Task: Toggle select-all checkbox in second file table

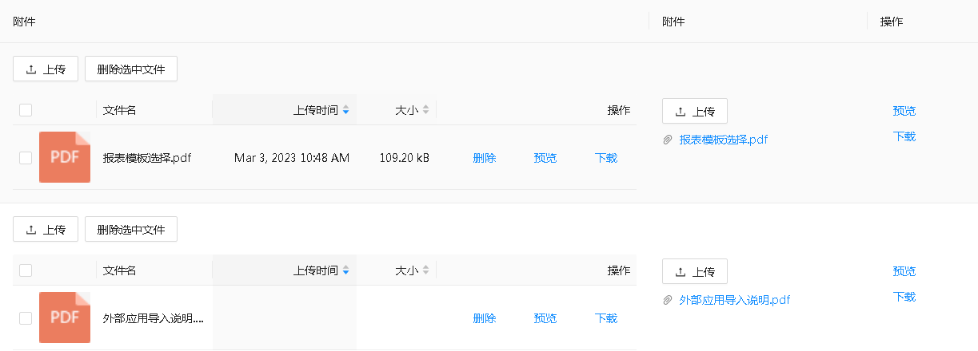Action: (26, 270)
